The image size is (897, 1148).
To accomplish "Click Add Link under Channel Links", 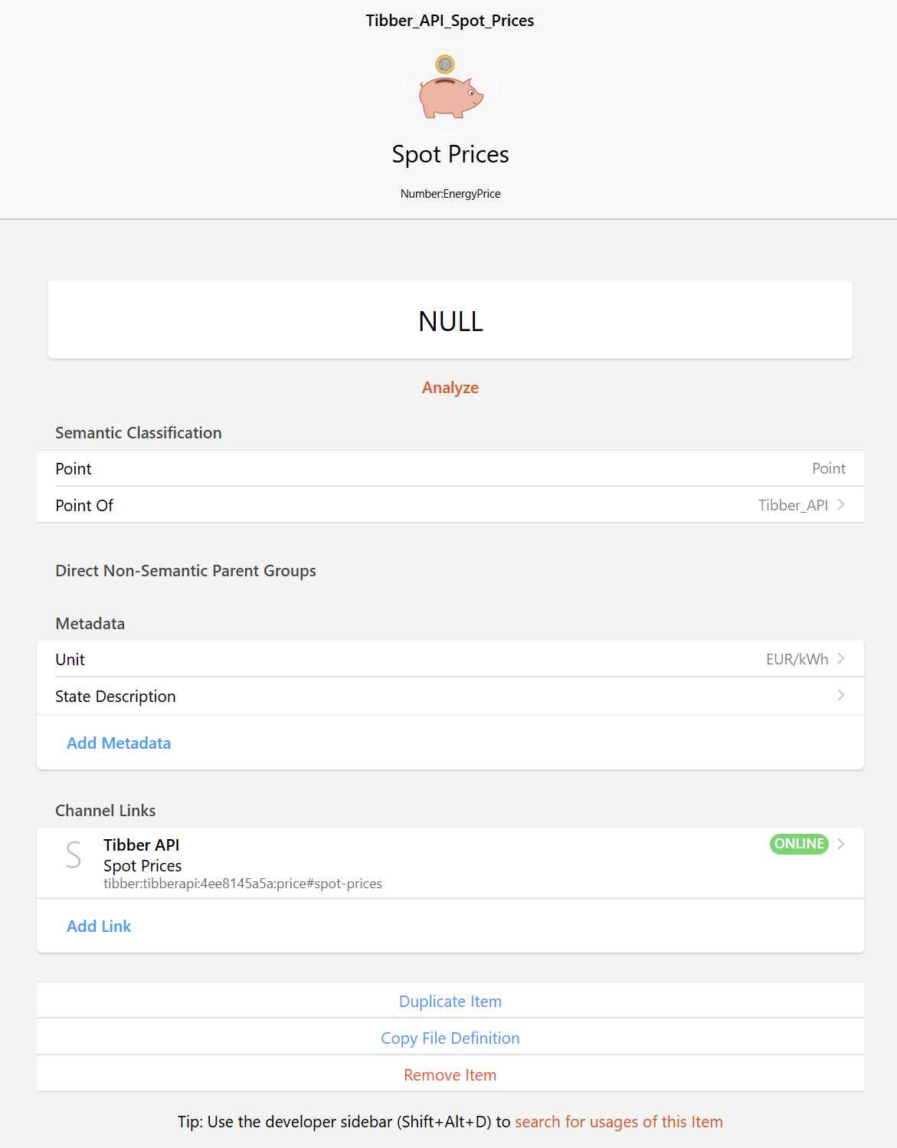I will tap(99, 927).
